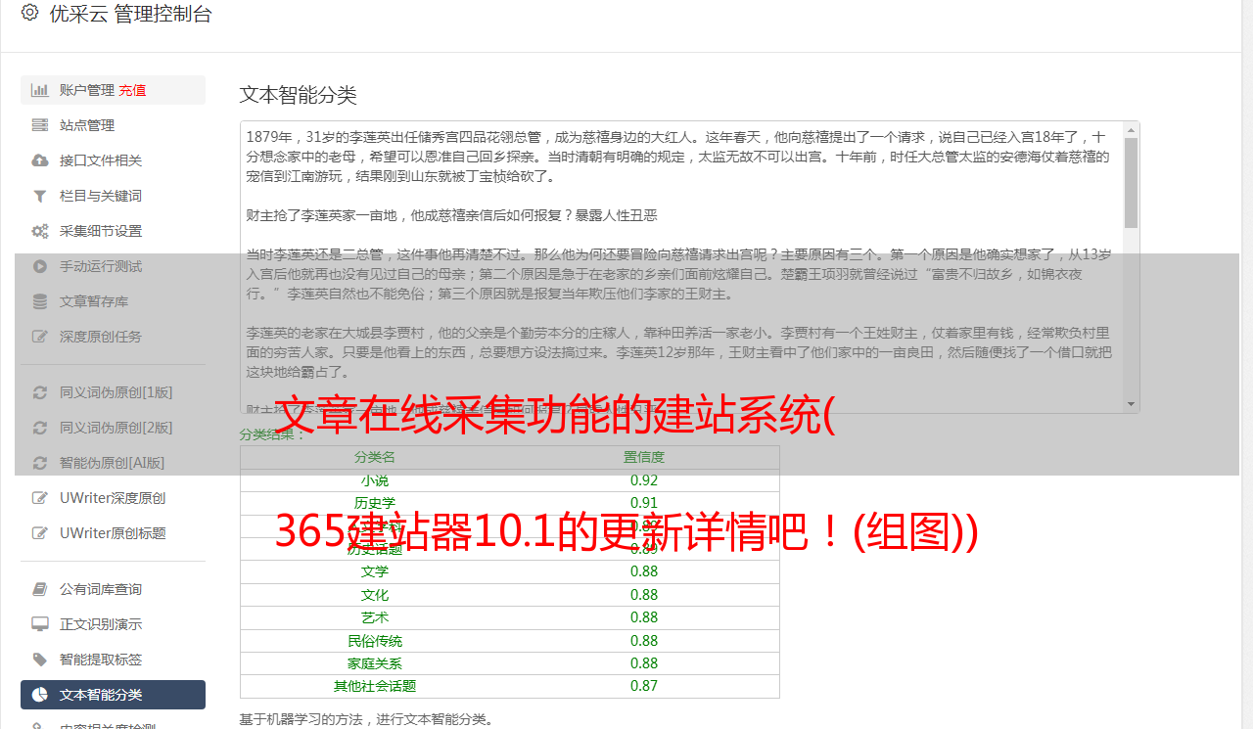1253x729 pixels.
Task: Click the 0.88 value in 民俗传统 row
Action: (644, 641)
